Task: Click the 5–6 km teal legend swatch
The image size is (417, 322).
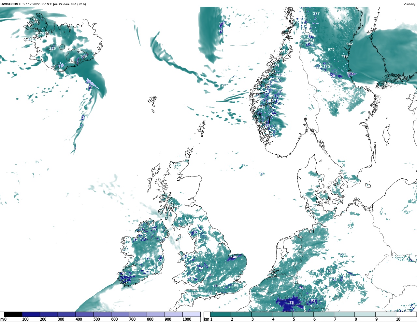Action: [x=303, y=315]
